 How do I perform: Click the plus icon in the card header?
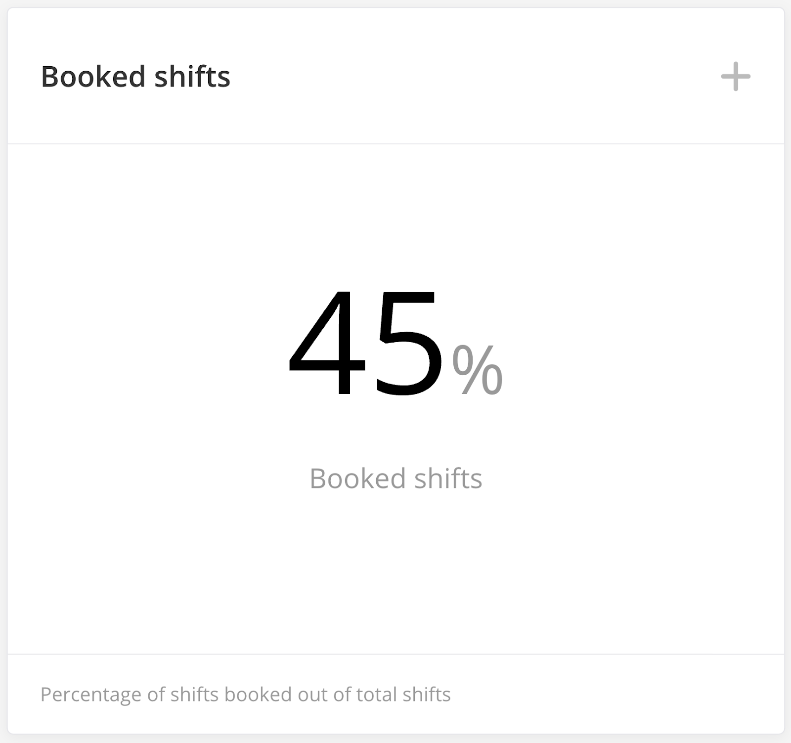click(736, 77)
